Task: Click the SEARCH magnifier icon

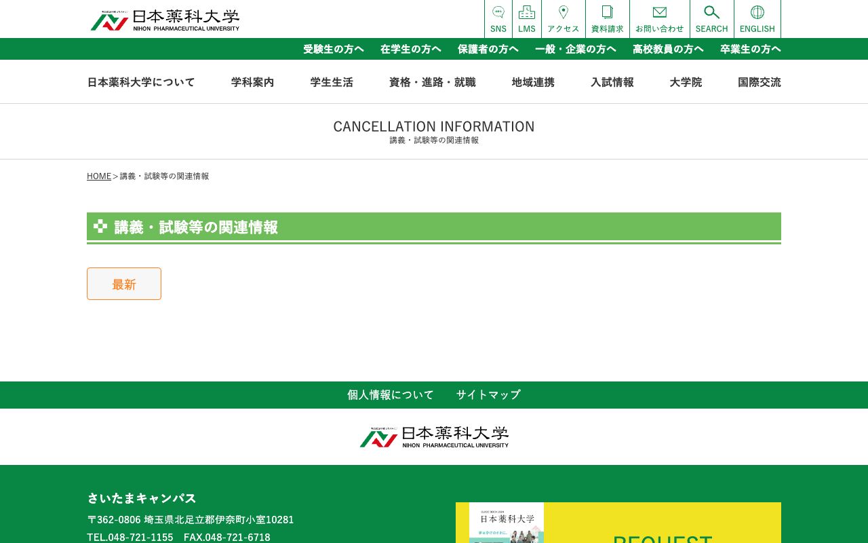Action: point(711,18)
